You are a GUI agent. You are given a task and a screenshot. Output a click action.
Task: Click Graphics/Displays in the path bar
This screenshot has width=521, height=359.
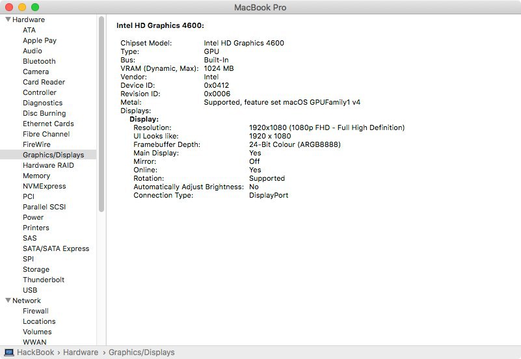142,352
